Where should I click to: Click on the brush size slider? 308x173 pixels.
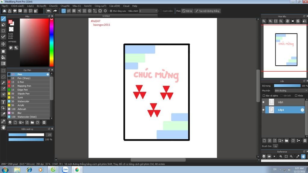26,135
